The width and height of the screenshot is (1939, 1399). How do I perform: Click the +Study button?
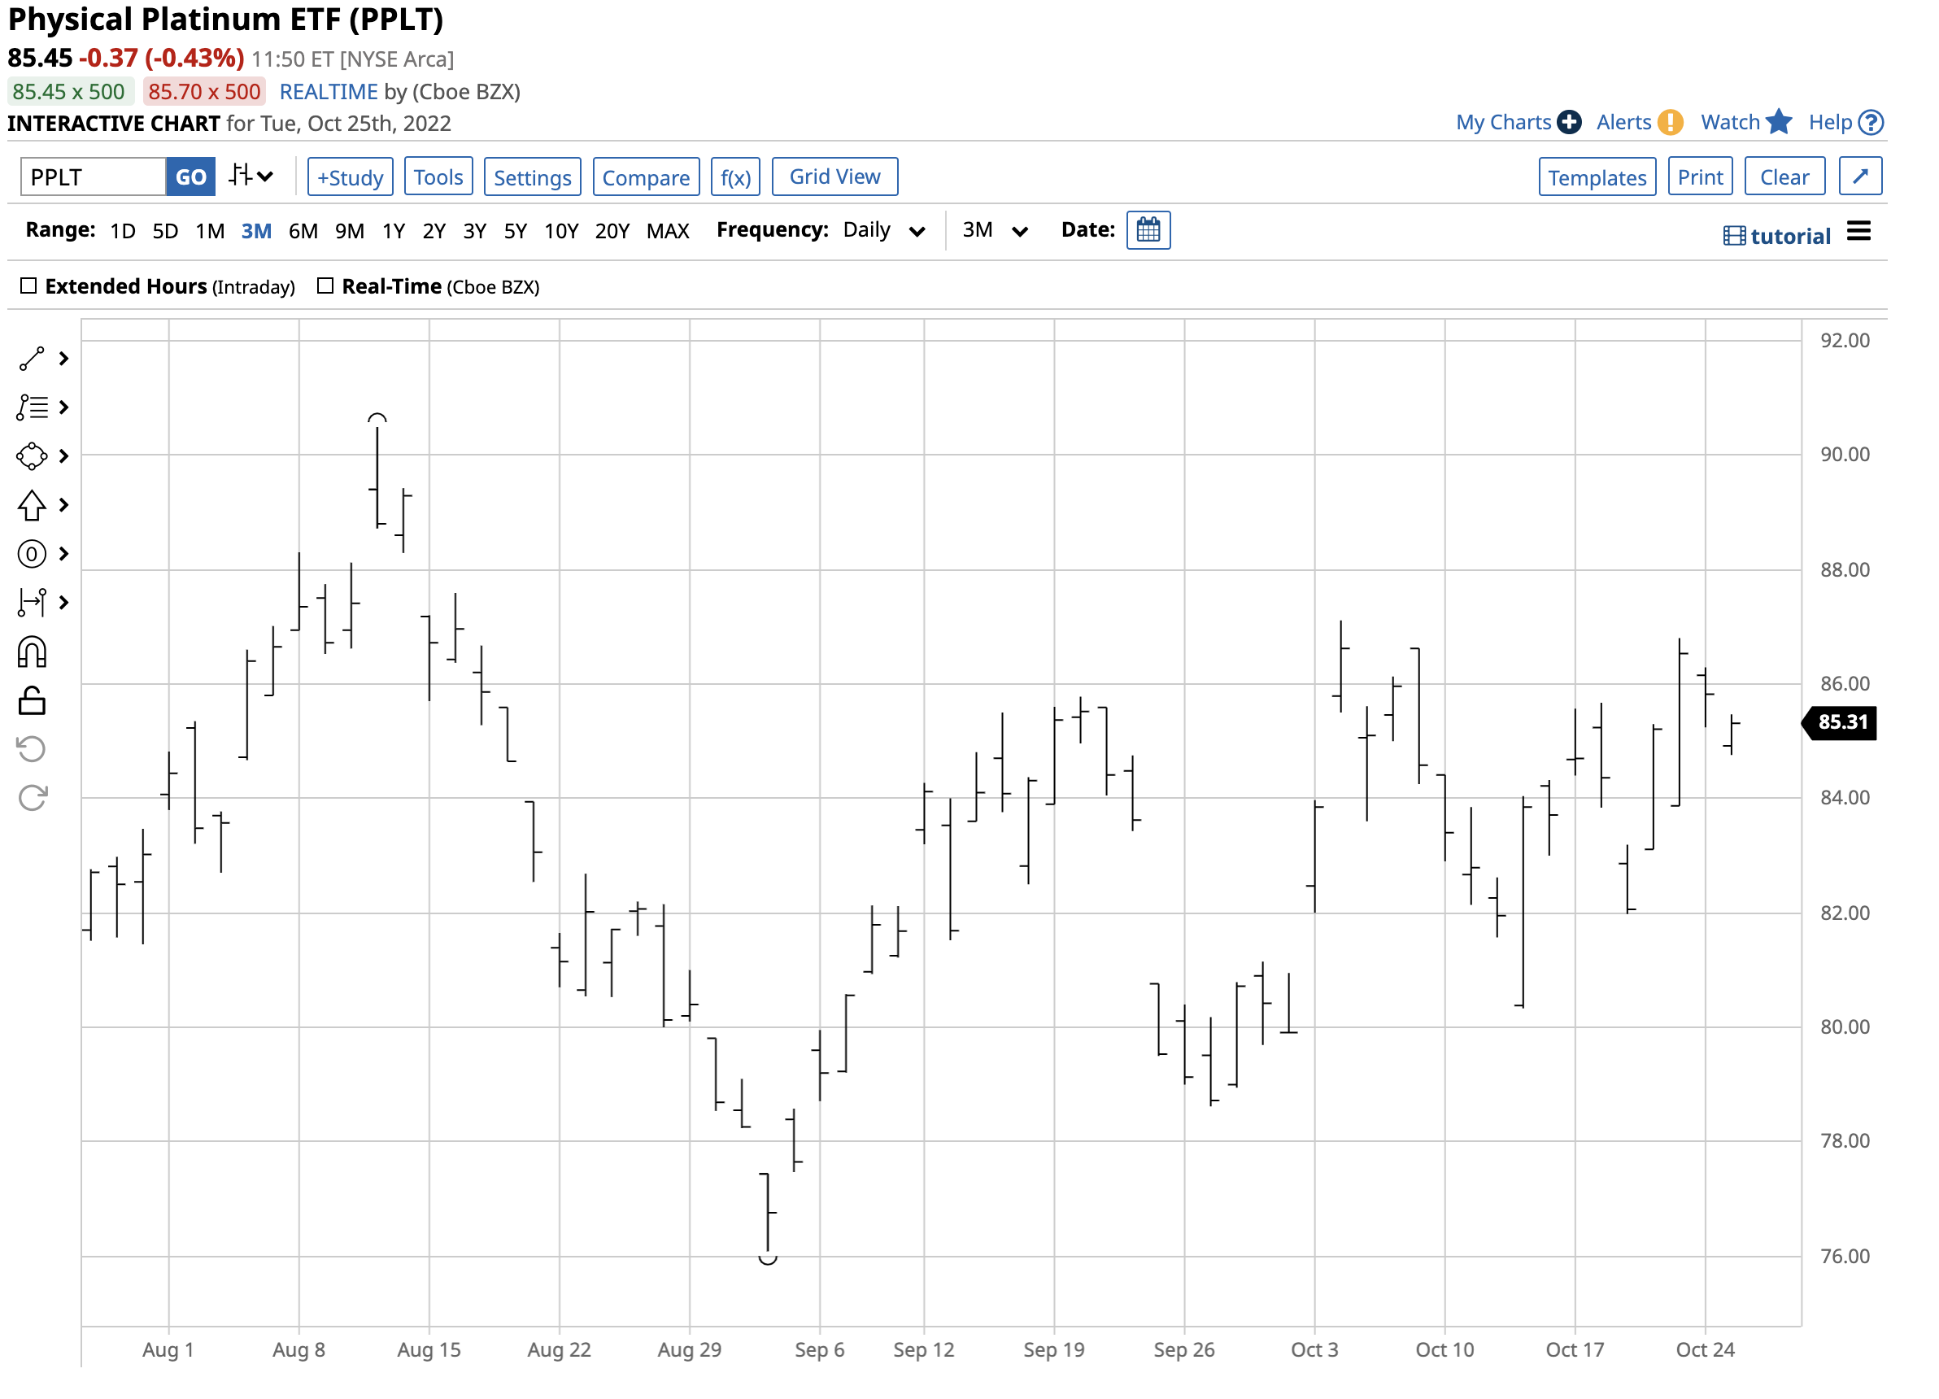[351, 178]
